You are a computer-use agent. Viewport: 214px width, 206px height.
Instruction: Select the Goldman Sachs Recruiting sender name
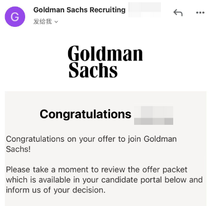(x=79, y=10)
